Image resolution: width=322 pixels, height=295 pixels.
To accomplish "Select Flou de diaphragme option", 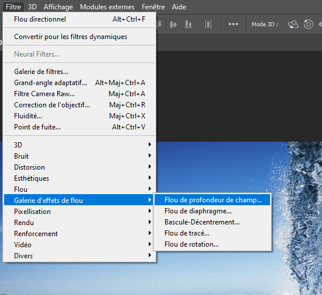I will 212,211.
